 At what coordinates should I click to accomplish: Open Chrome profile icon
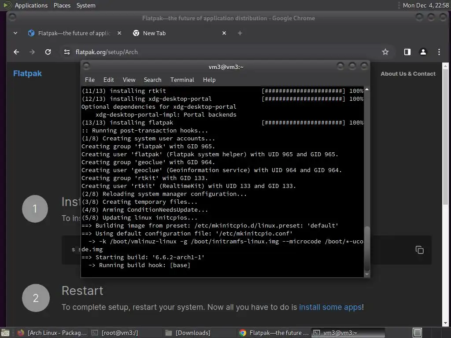(423, 52)
